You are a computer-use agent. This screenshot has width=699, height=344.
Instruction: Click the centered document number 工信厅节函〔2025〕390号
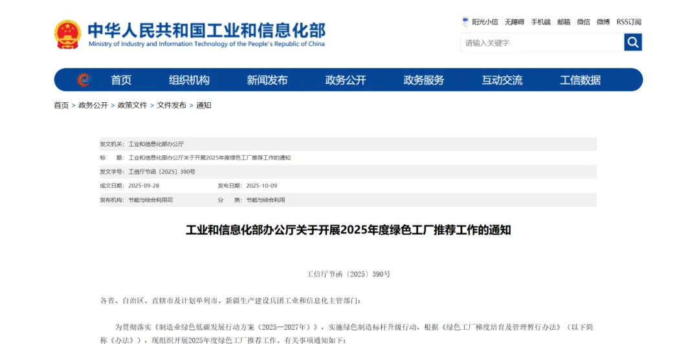348,274
